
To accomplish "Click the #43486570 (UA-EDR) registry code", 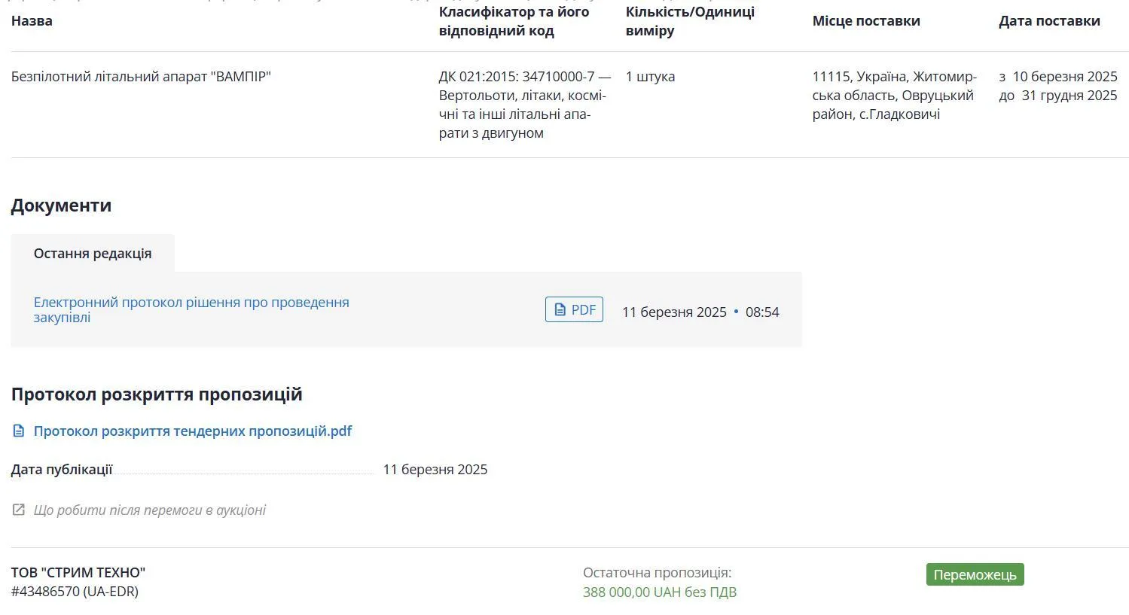I will tap(75, 592).
